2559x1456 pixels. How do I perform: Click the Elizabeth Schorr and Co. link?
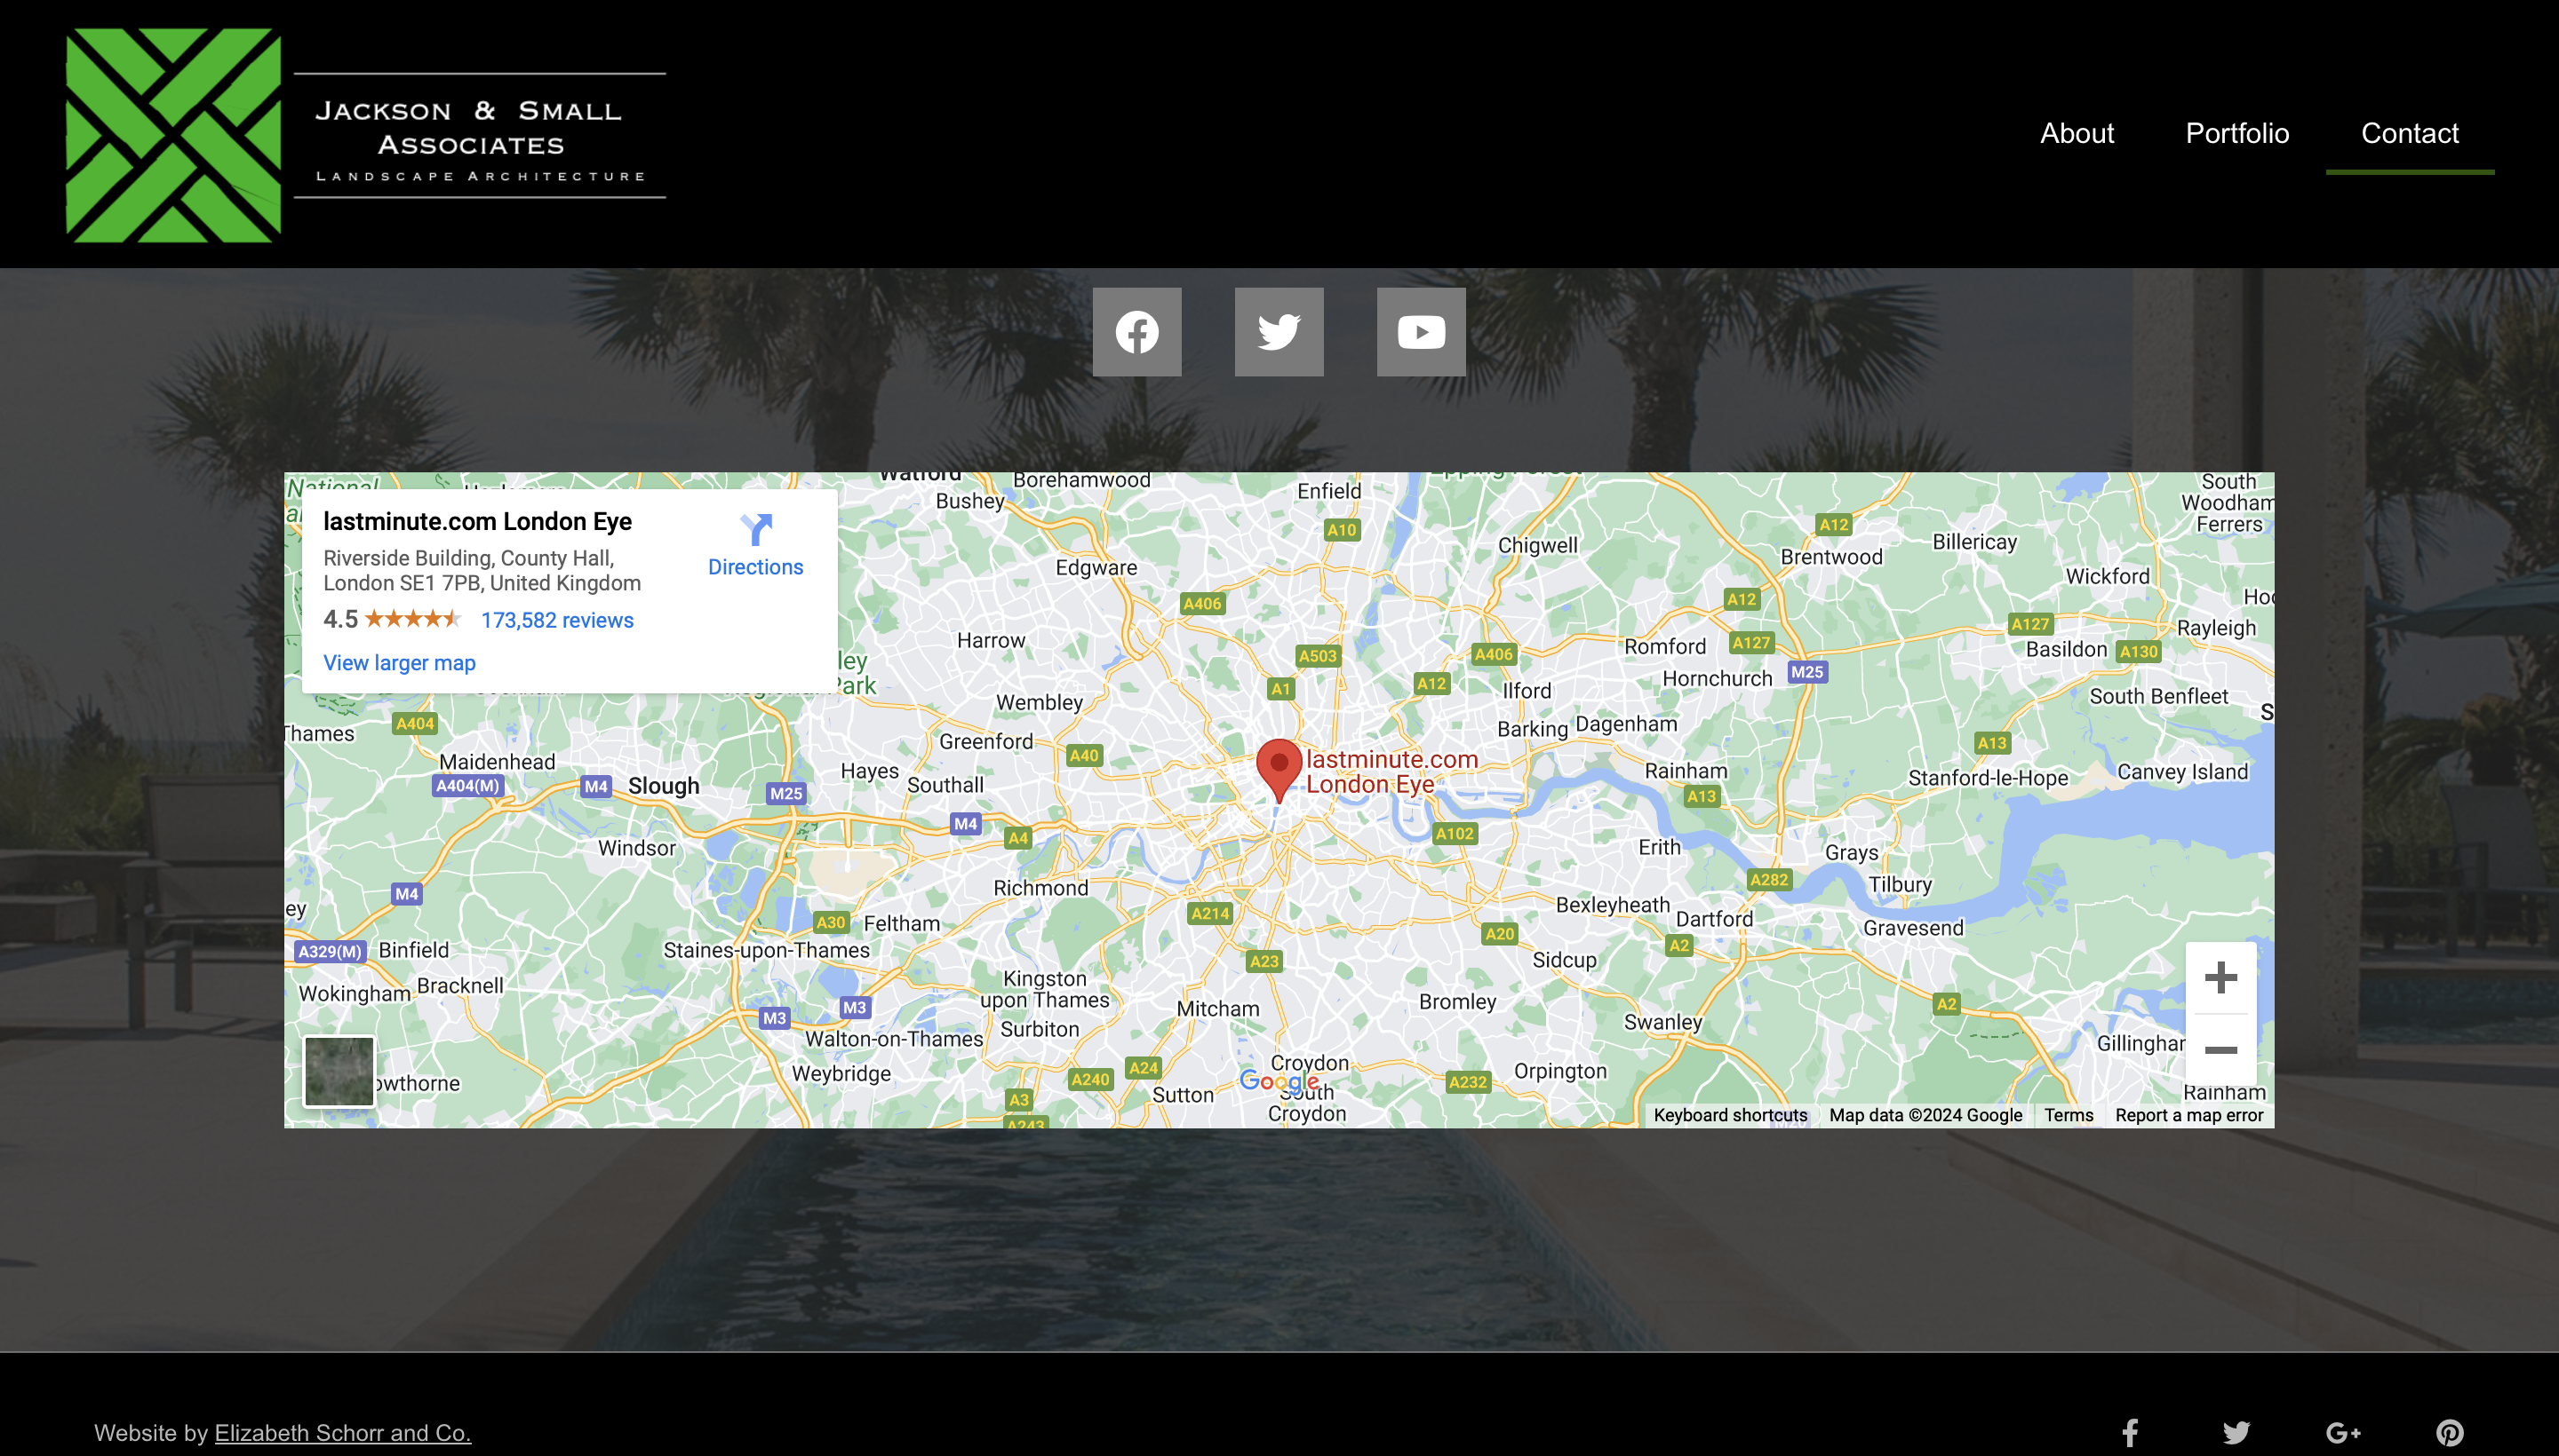click(341, 1433)
